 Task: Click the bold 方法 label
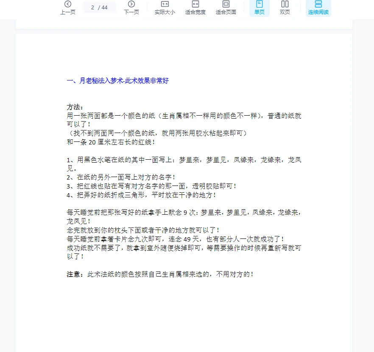tap(75, 107)
